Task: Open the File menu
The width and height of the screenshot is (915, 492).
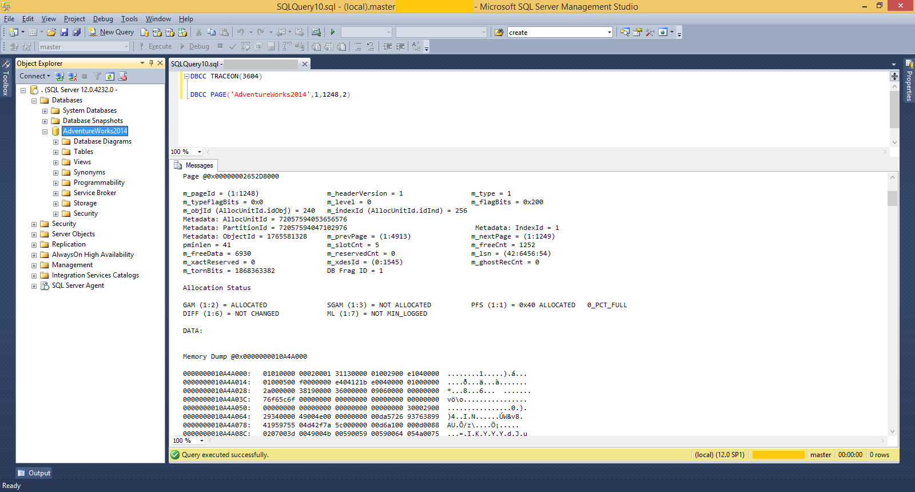Action: 9,19
